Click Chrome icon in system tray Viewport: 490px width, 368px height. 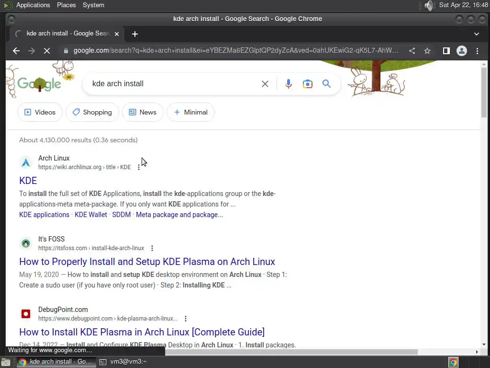453,362
